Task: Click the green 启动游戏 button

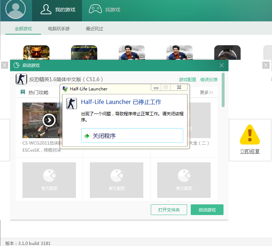Action: [x=207, y=210]
